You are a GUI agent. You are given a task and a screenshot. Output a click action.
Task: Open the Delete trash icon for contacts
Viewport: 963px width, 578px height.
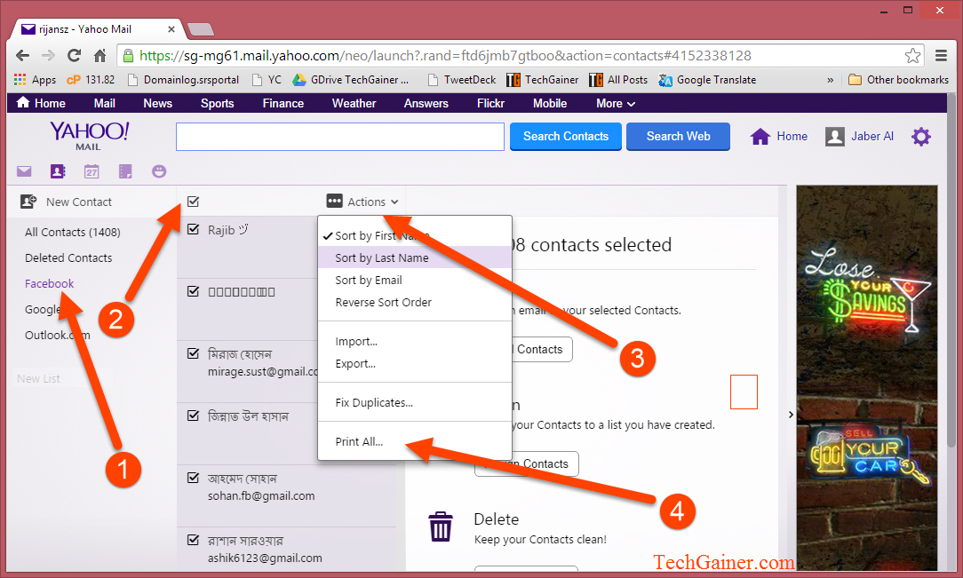pos(441,527)
